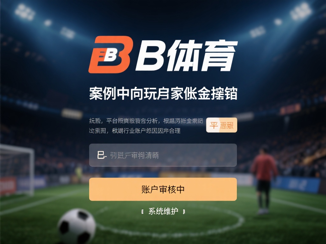Click the floodlights at top left
Viewport: 326px width, 244px height.
click(x=25, y=12)
